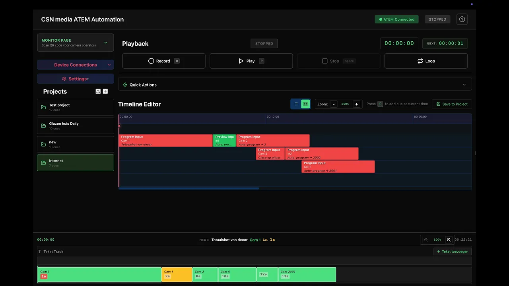
Task: Click the save disk icon in Save to Project
Action: pyautogui.click(x=439, y=104)
